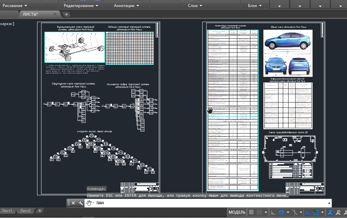Click the Команда: prompt label

[x=96, y=189]
